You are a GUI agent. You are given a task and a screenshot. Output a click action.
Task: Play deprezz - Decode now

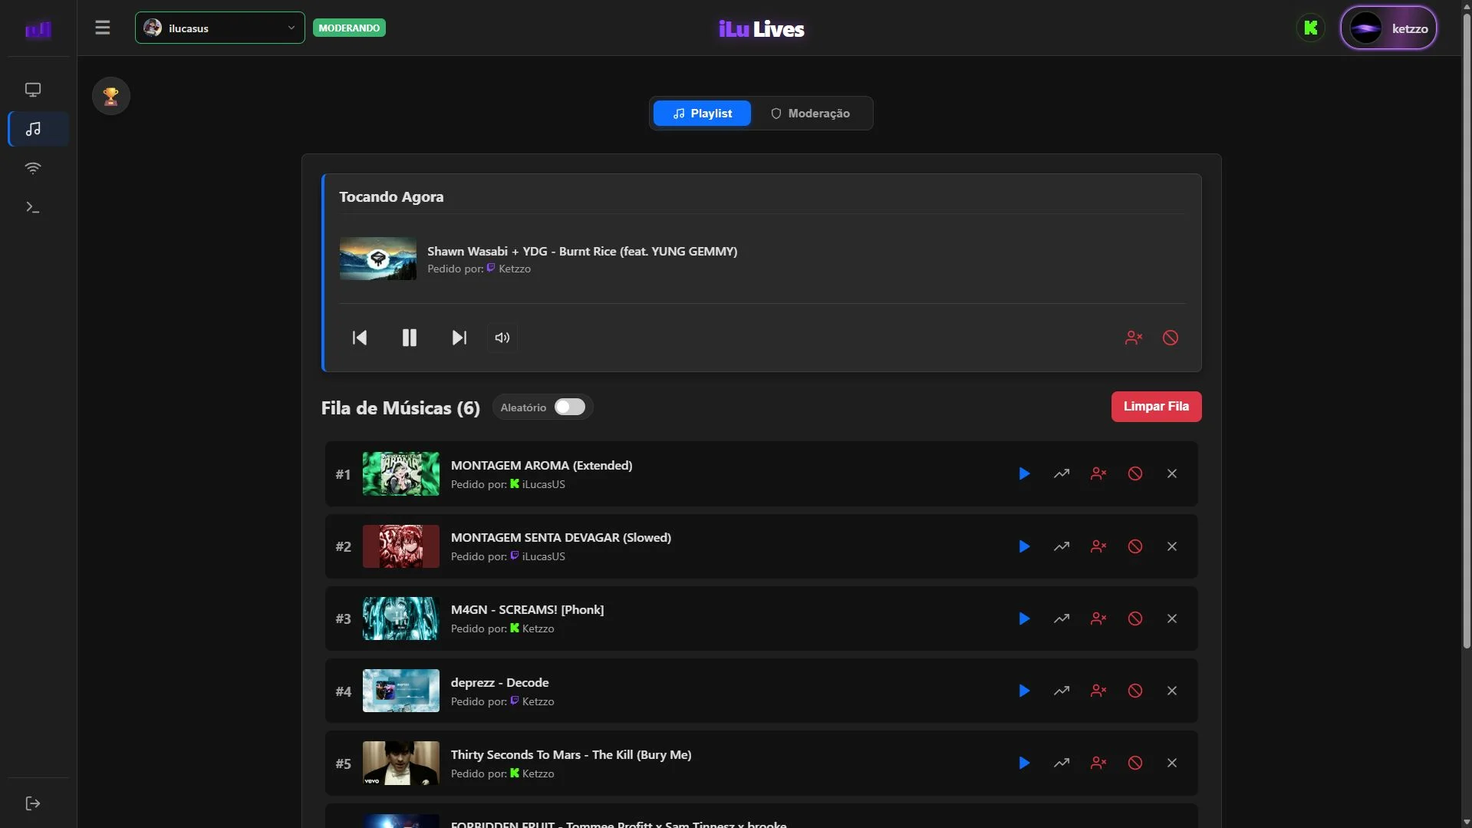(1024, 691)
